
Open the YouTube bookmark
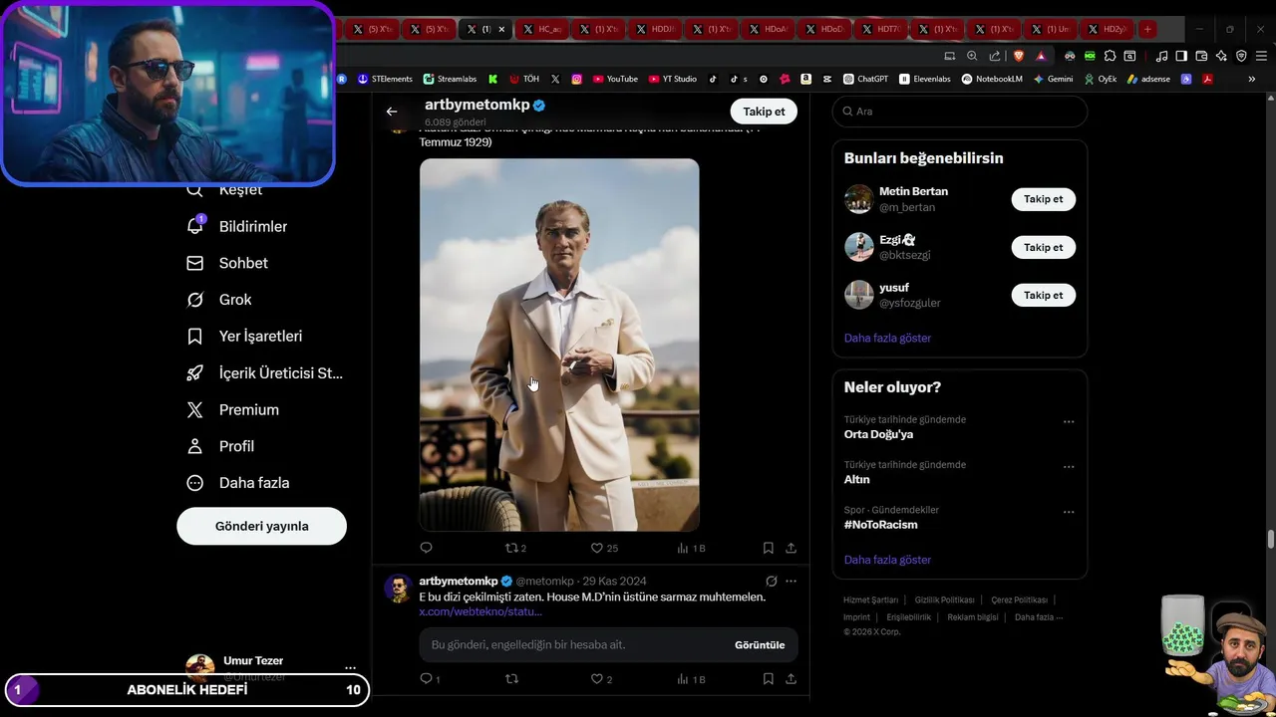click(x=615, y=79)
